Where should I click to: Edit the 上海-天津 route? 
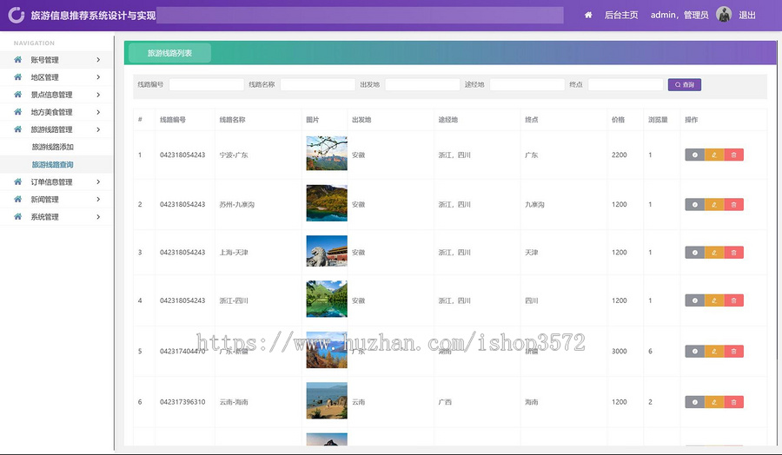(x=714, y=253)
